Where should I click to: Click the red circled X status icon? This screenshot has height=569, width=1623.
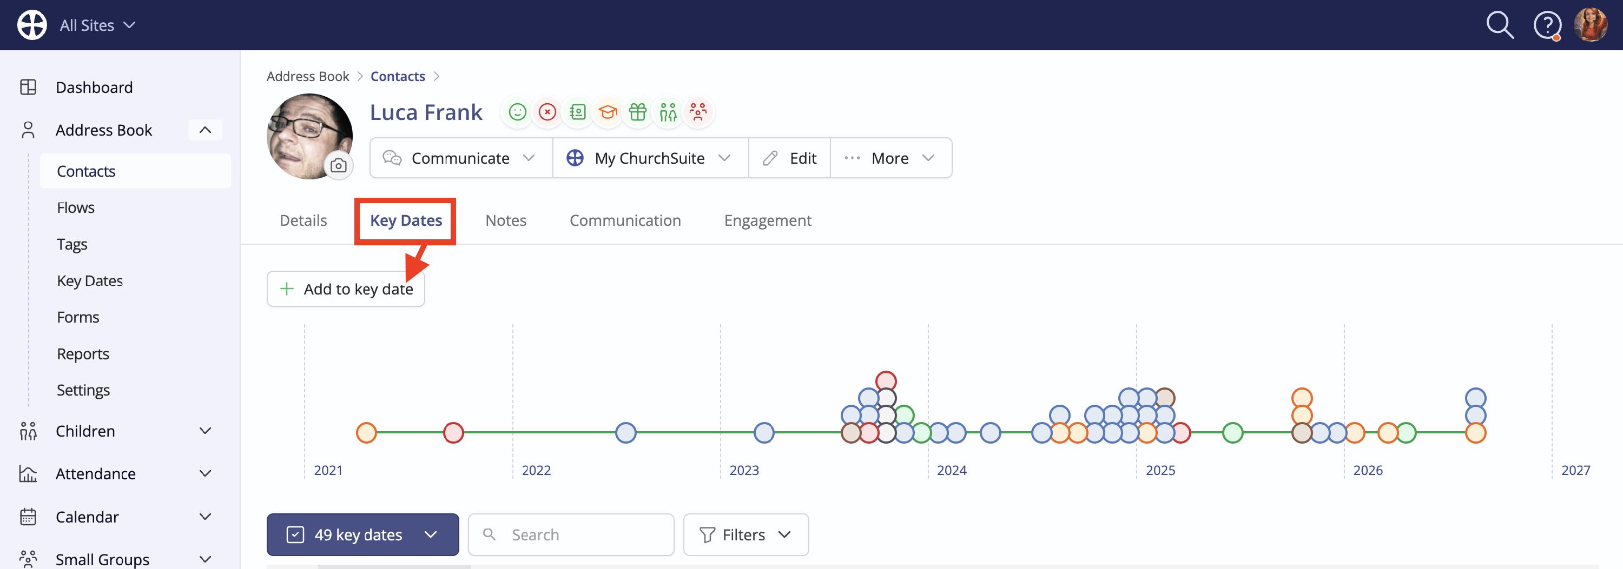pos(547,112)
